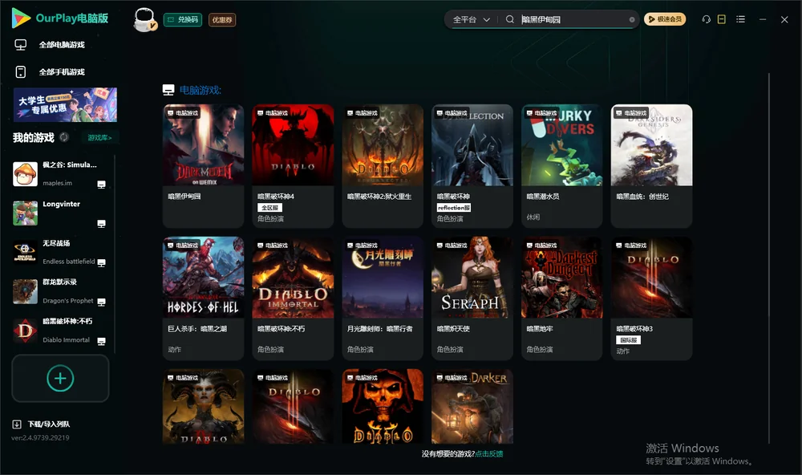This screenshot has width=802, height=475.
Task: Click the 兑换码 button
Action: [183, 20]
